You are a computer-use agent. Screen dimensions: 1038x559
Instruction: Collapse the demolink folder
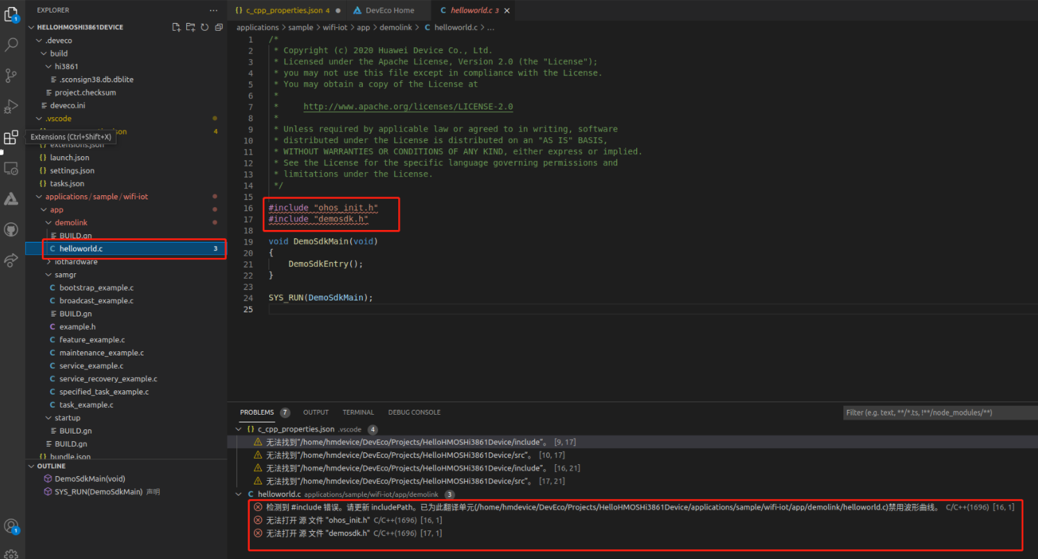[x=49, y=222]
